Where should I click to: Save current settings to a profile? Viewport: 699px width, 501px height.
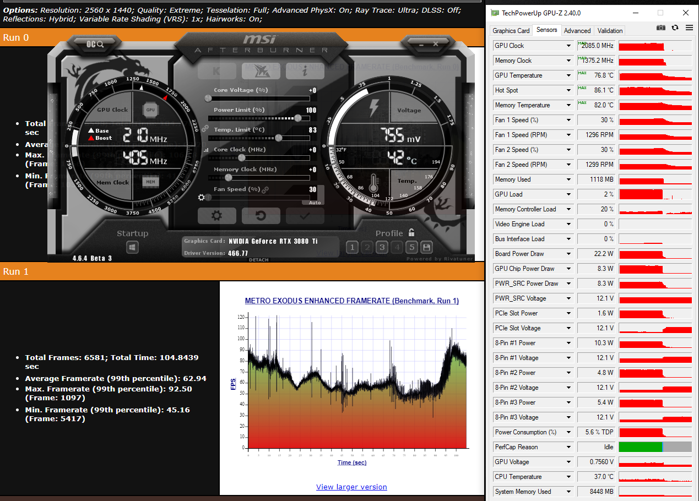(x=426, y=247)
